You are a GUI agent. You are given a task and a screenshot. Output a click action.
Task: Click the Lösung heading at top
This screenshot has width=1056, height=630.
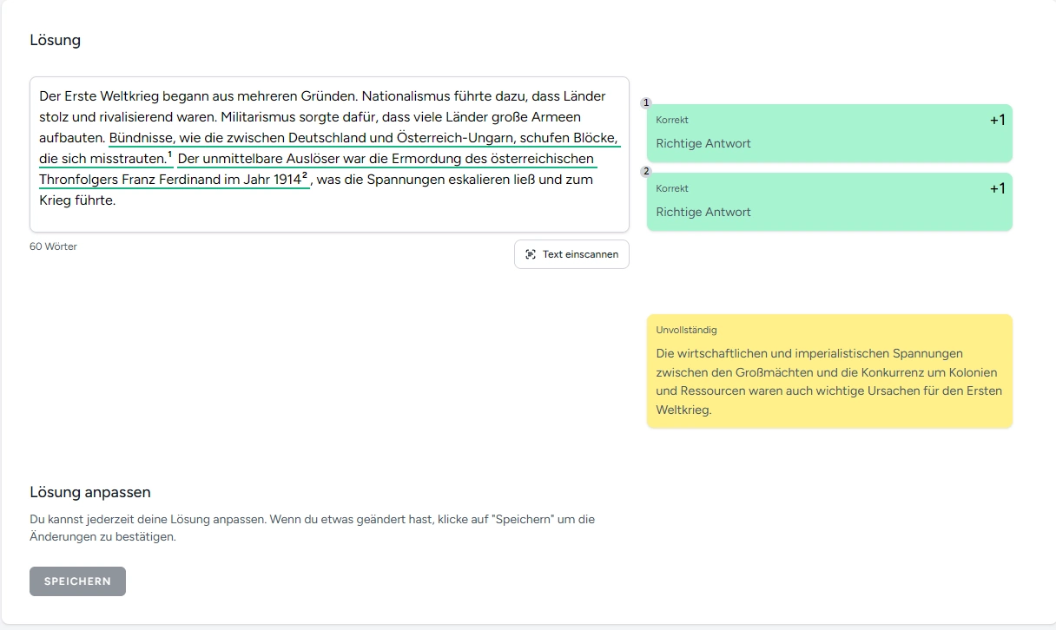coord(55,40)
